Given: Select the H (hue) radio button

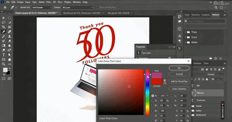Looking at the screenshot, I should (153, 96).
